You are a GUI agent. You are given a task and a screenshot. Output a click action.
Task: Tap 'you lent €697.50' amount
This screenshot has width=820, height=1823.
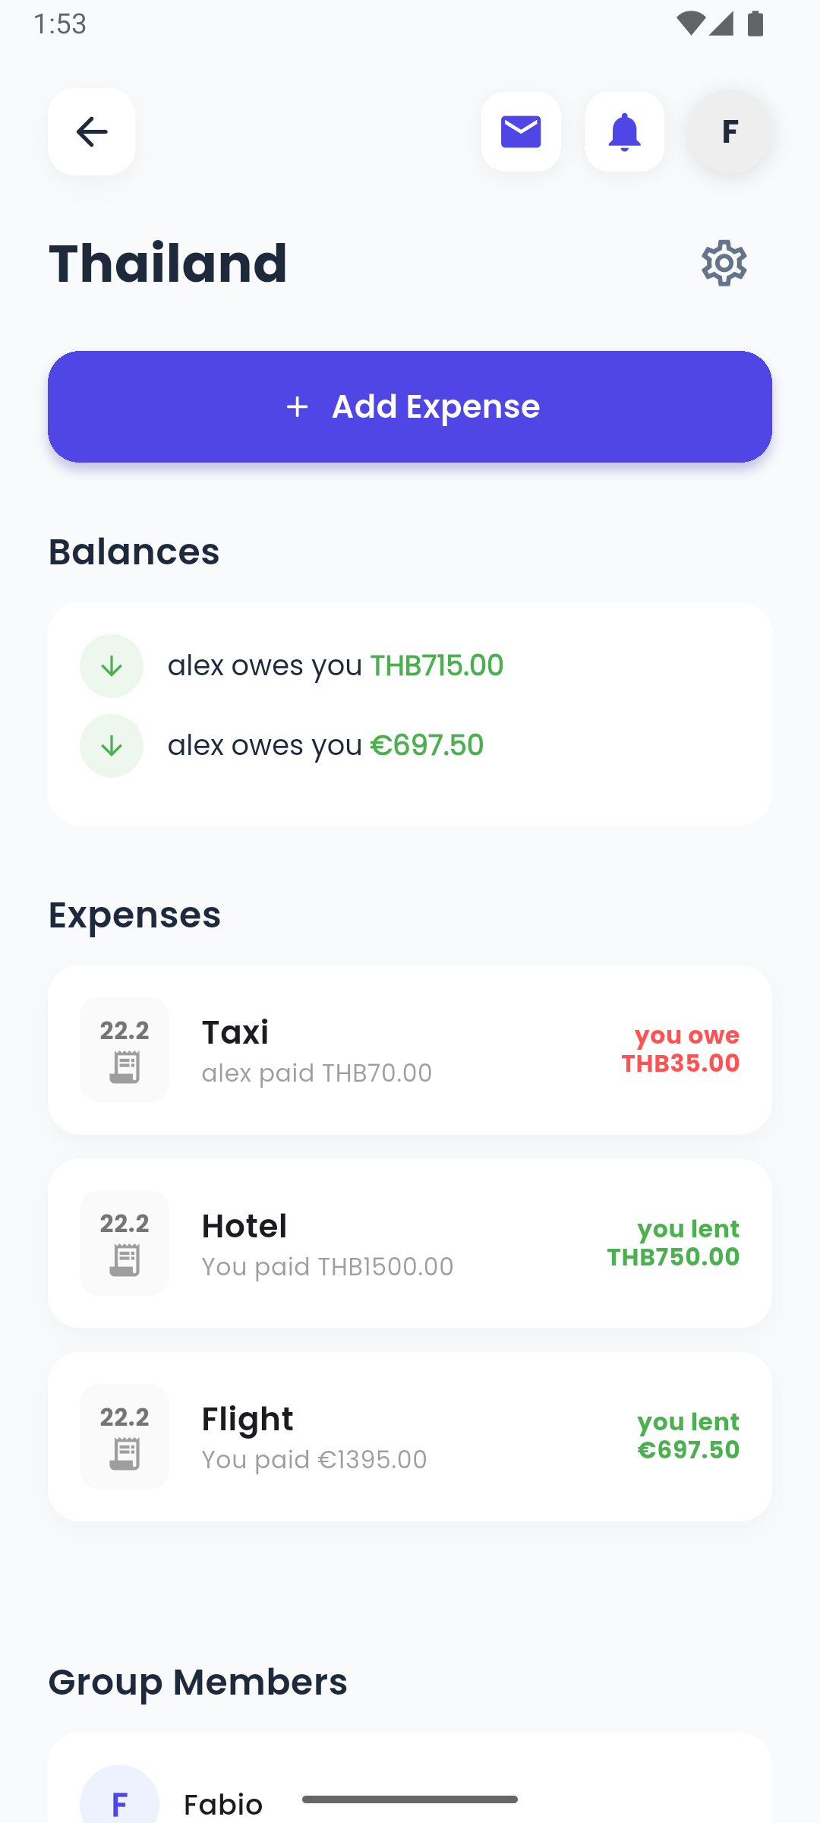(x=688, y=1436)
